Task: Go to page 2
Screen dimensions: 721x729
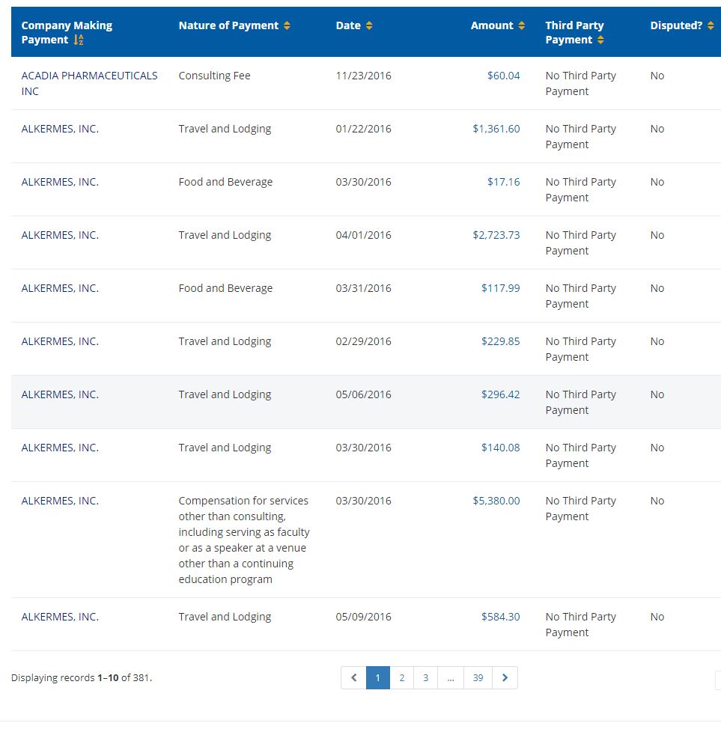Action: (x=402, y=678)
